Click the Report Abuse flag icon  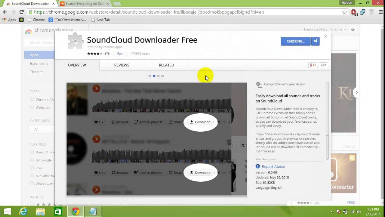258,166
